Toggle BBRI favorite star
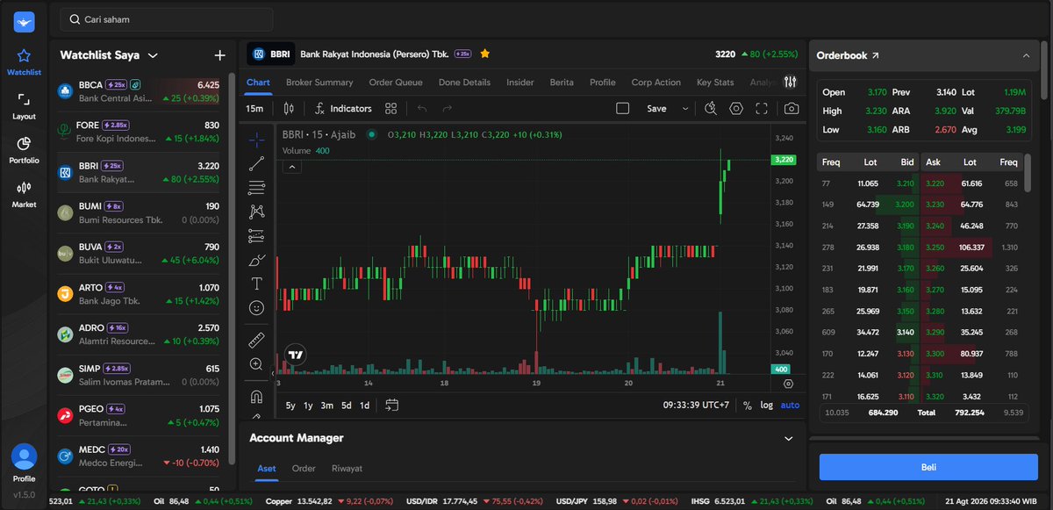Image resolution: width=1053 pixels, height=510 pixels. (x=484, y=54)
